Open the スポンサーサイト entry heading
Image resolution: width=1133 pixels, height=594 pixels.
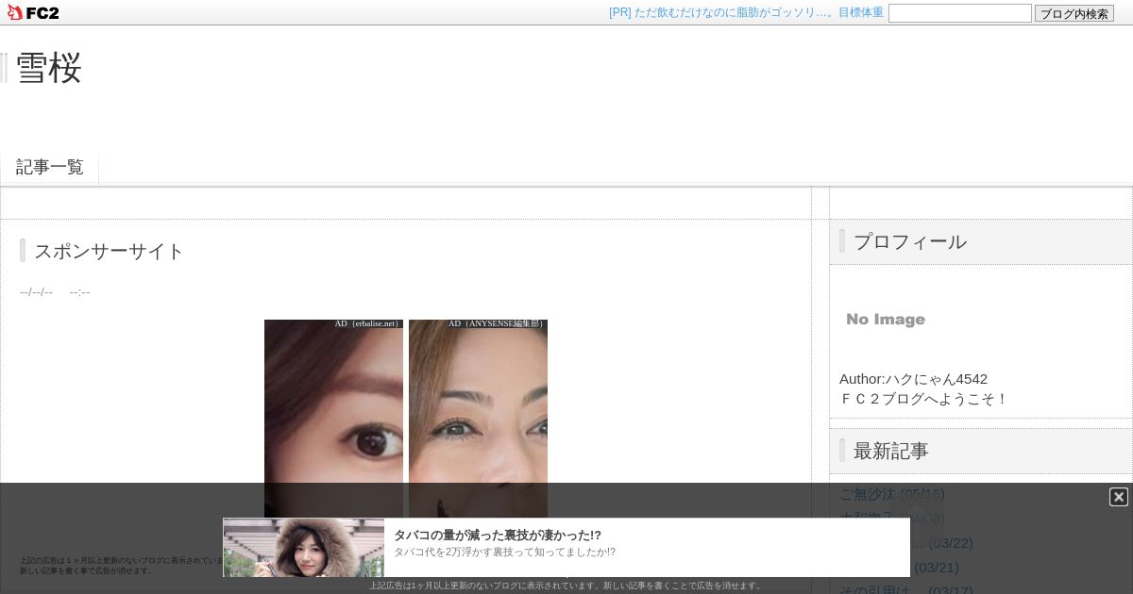110,251
